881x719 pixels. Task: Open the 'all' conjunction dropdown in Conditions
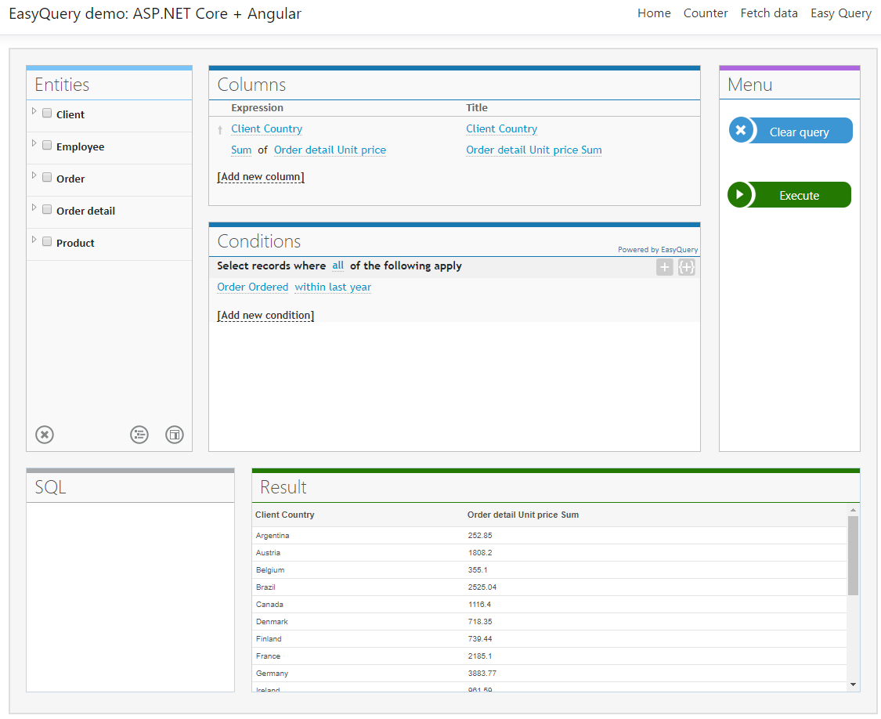(x=338, y=266)
